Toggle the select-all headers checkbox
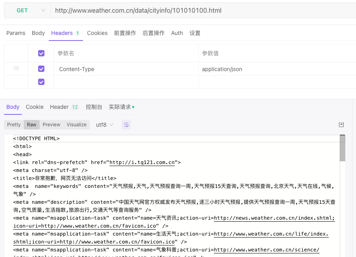This screenshot has width=356, height=257. (41, 53)
